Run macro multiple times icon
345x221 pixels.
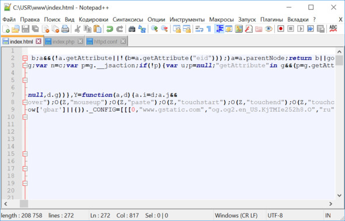[x=310, y=29]
